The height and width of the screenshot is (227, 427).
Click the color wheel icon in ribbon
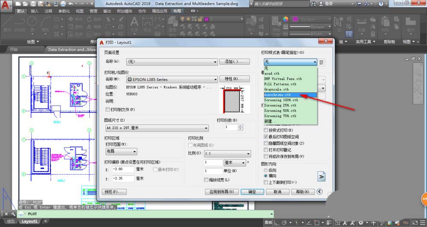coord(286,19)
